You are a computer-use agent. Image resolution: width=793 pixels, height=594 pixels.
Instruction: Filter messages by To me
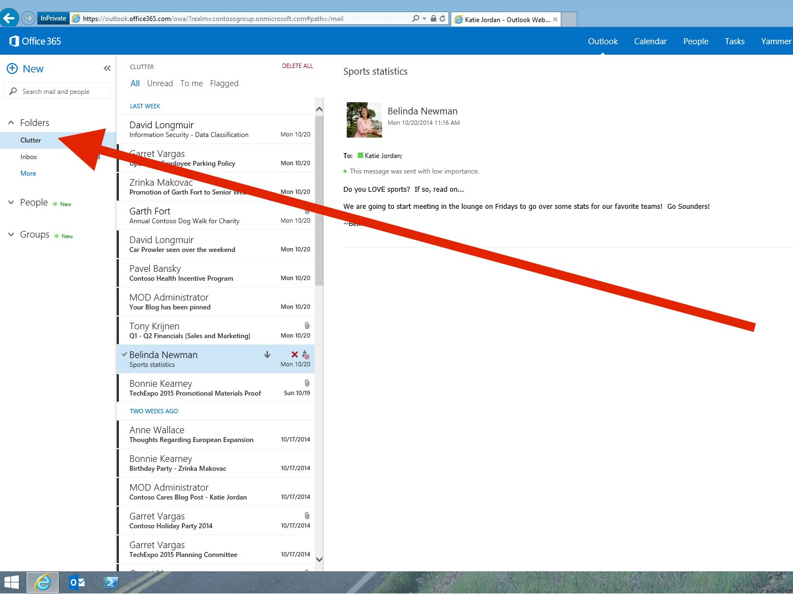pyautogui.click(x=191, y=83)
